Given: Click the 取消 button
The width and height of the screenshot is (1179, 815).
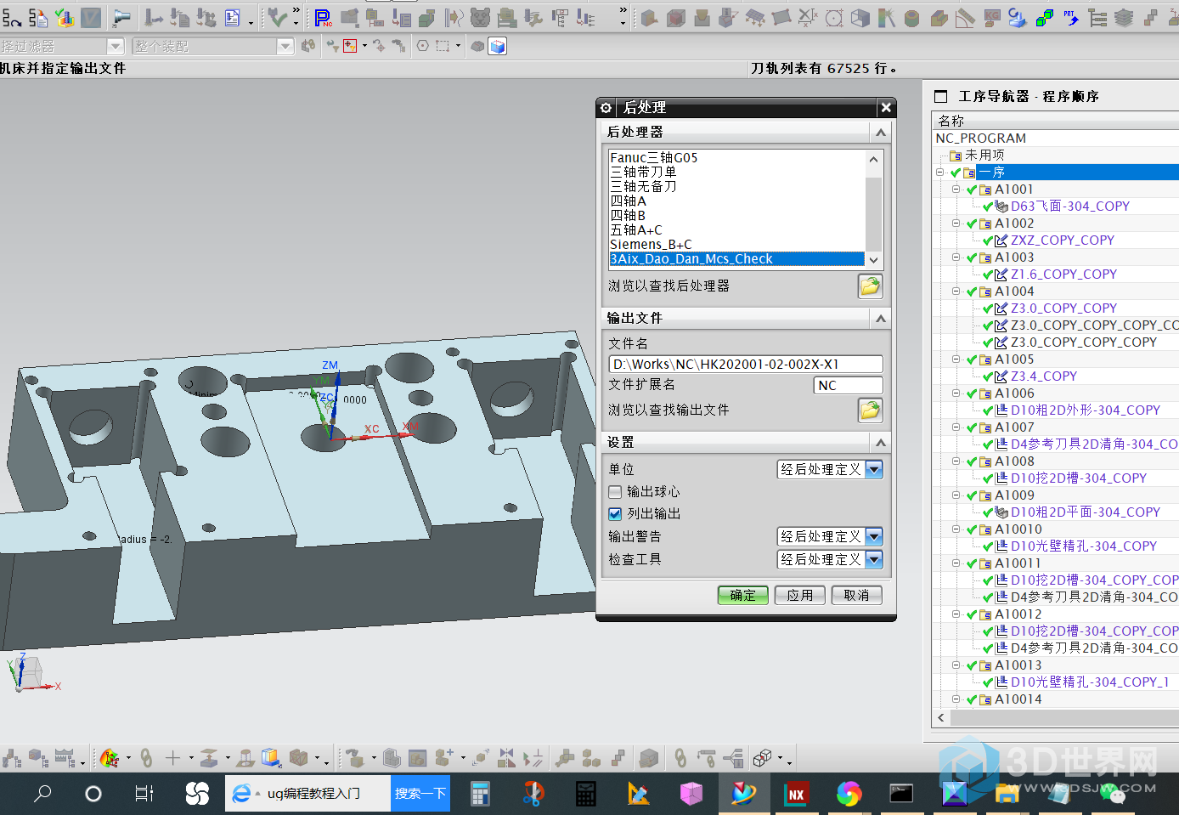Looking at the screenshot, I should 856,596.
